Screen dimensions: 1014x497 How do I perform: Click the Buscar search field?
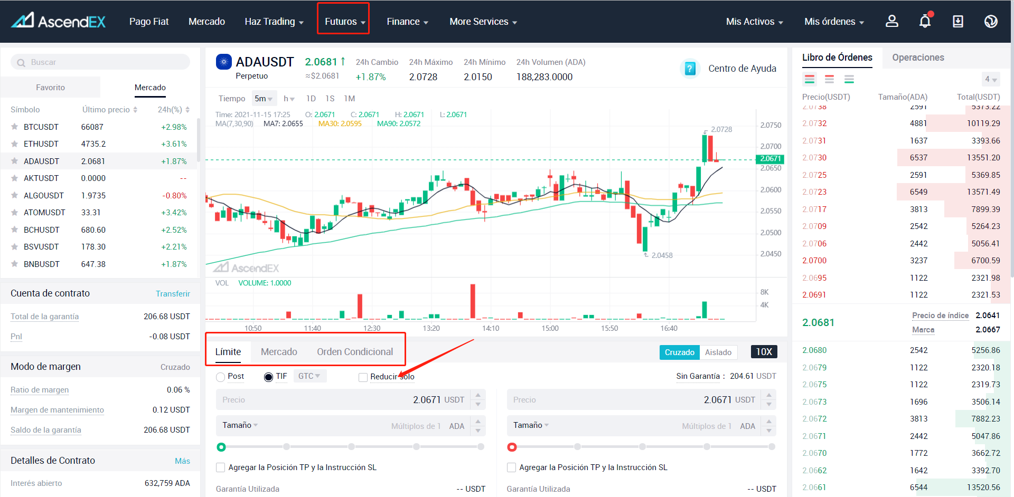point(100,62)
